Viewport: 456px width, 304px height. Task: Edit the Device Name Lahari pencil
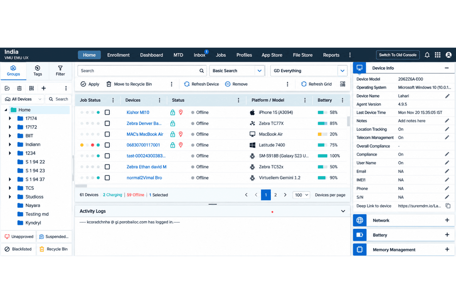point(447,96)
